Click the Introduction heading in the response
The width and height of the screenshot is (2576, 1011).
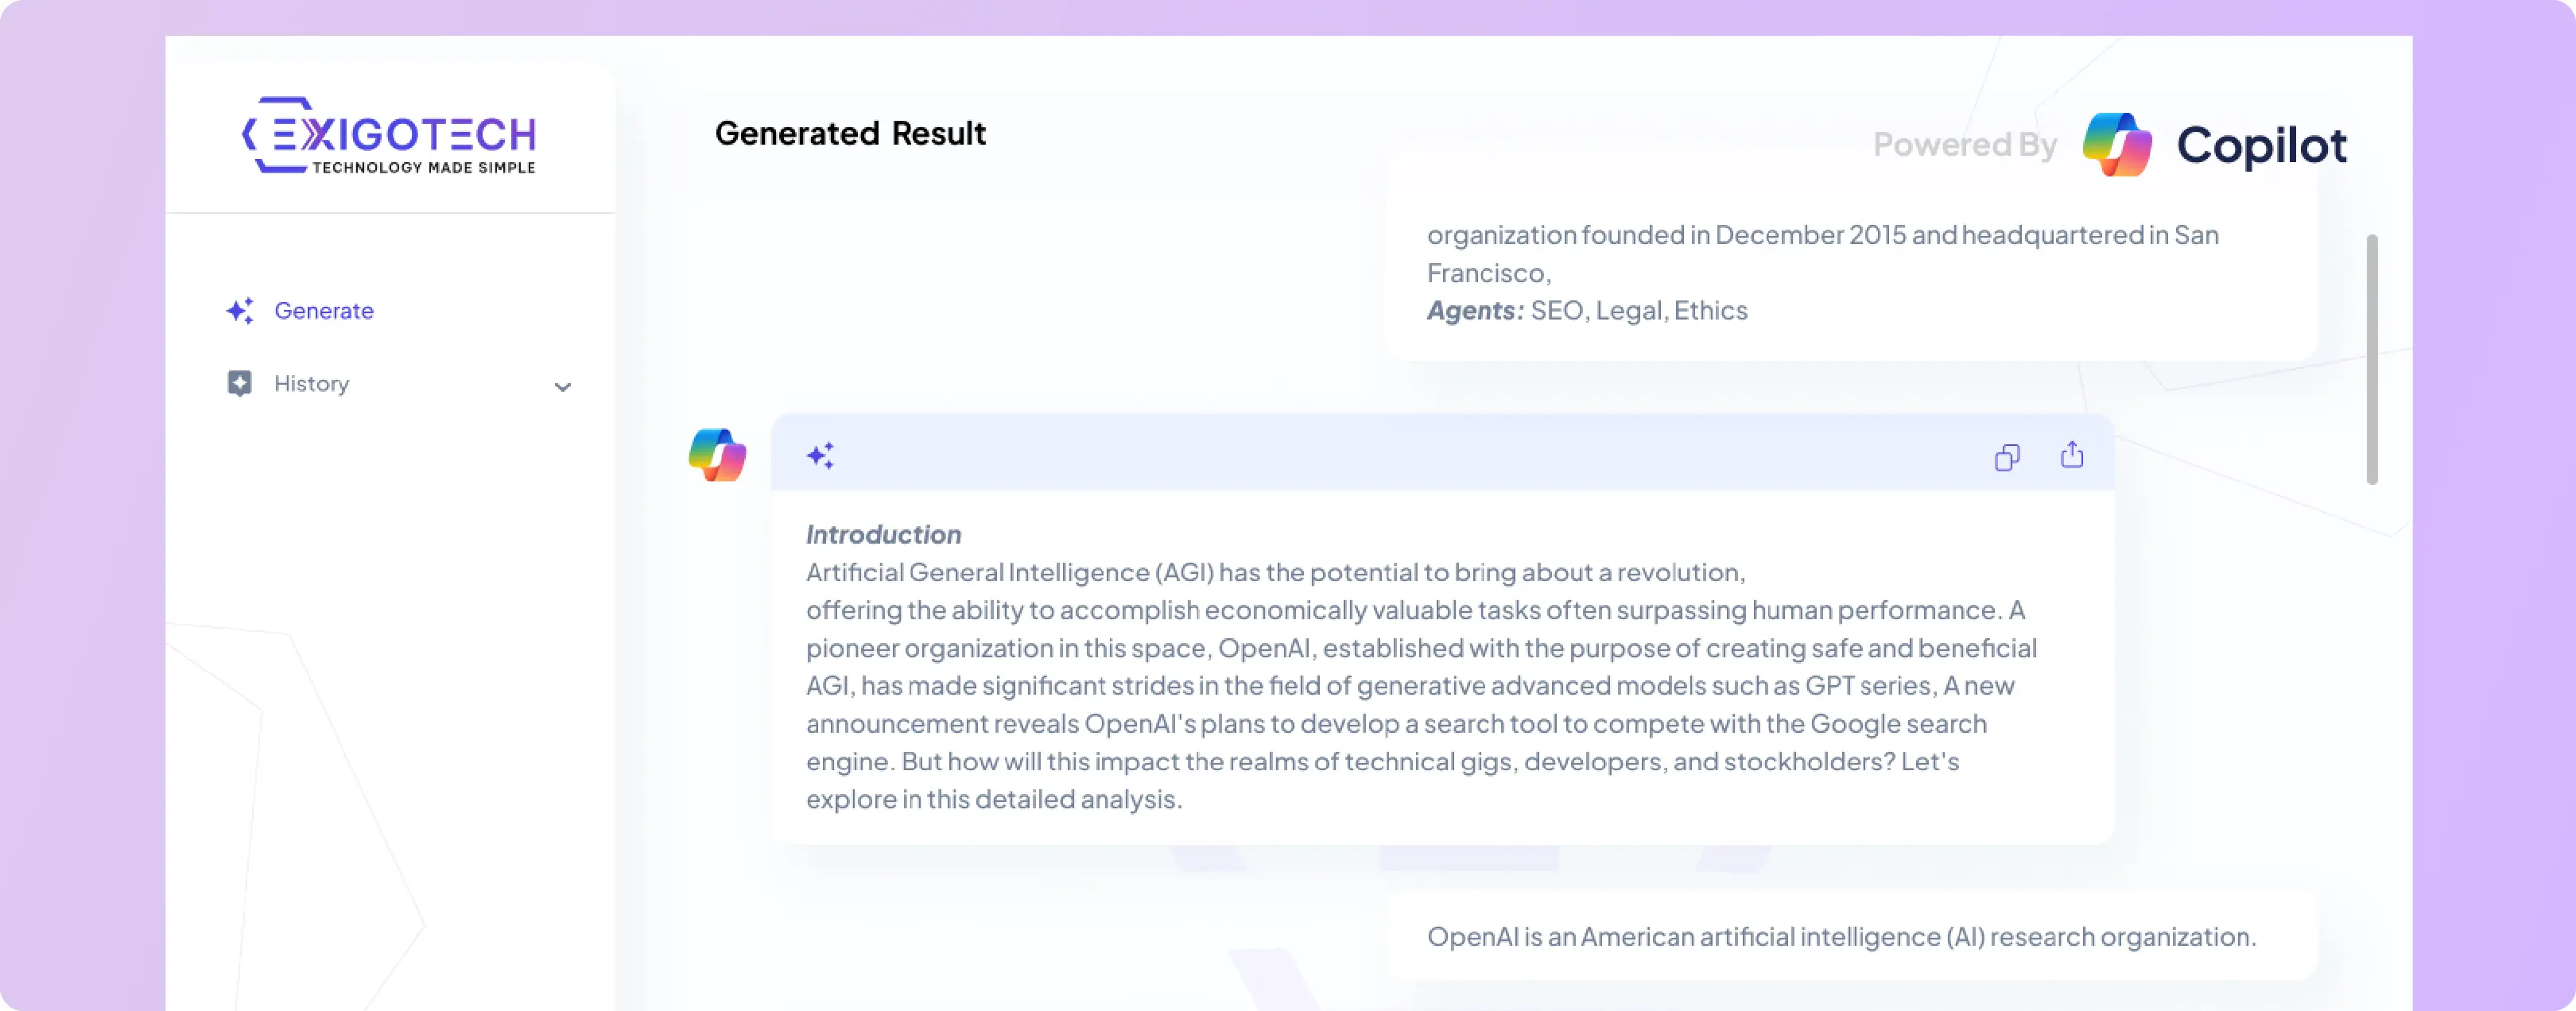[883, 534]
